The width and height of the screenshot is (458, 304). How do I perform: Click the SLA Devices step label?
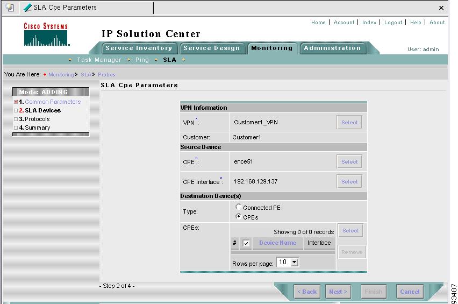click(x=43, y=110)
